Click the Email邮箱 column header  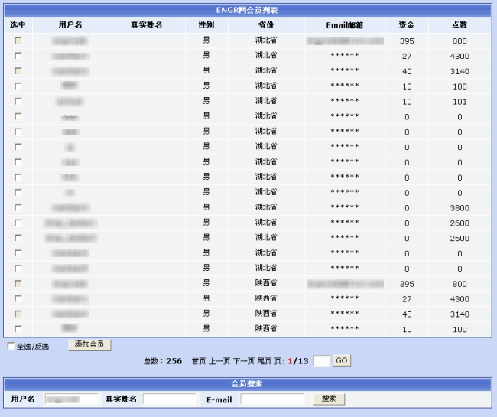tap(345, 25)
